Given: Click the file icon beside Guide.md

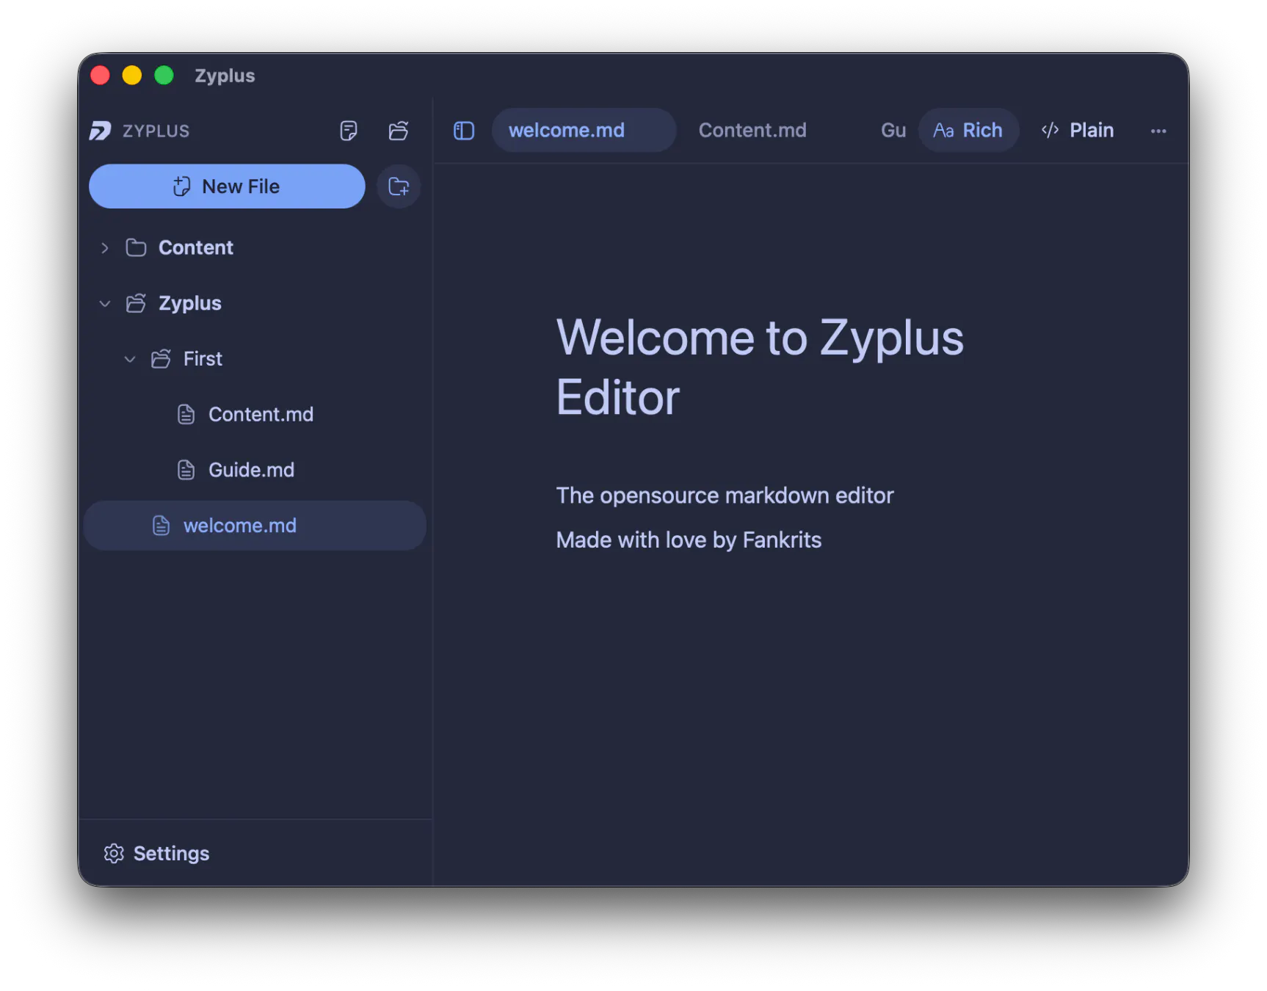Looking at the screenshot, I should click(x=186, y=470).
